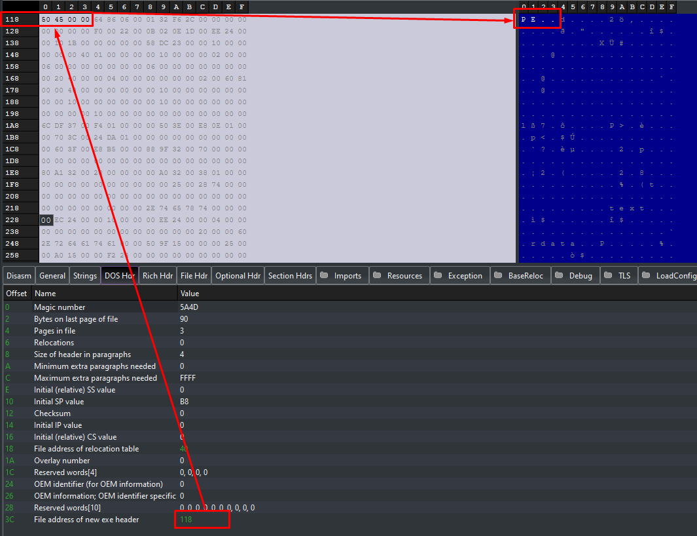The width and height of the screenshot is (697, 536).
Task: Switch to the Exception folder tab
Action: (460, 276)
